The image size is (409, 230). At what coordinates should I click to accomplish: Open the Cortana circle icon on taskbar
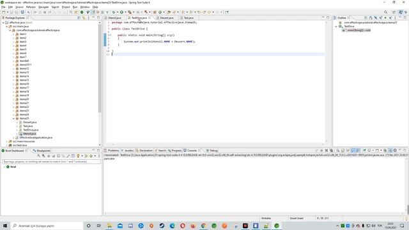[x=88, y=226]
